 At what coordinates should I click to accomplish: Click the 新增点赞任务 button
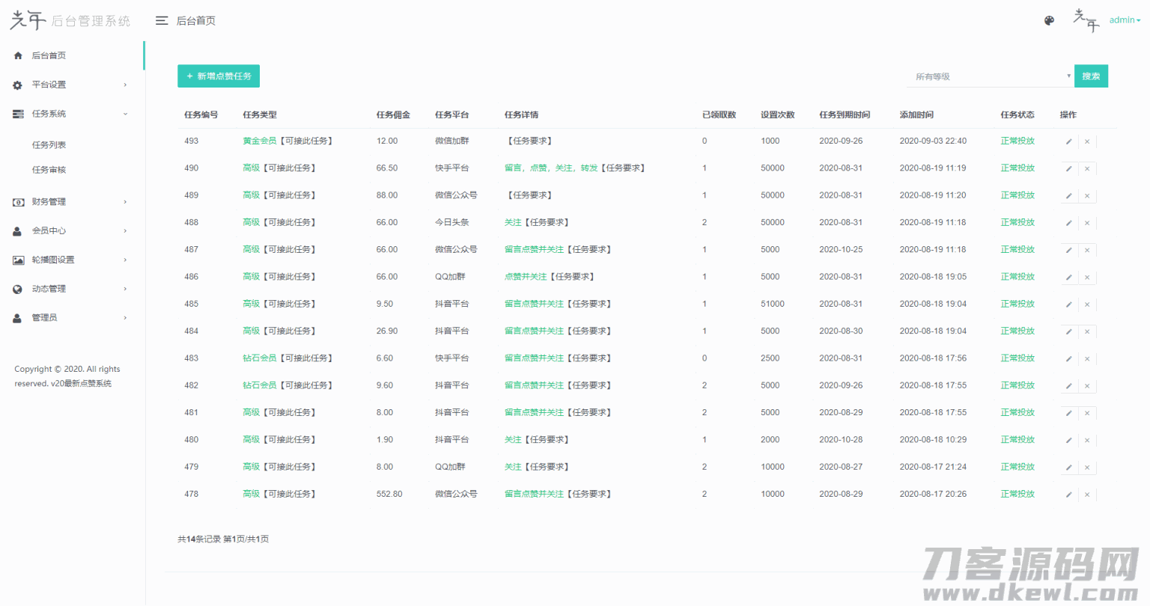coord(219,76)
